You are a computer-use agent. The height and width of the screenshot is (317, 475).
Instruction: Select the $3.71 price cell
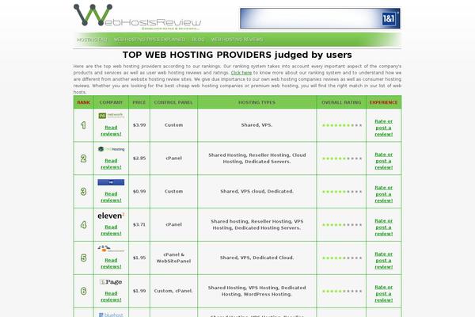coord(139,224)
